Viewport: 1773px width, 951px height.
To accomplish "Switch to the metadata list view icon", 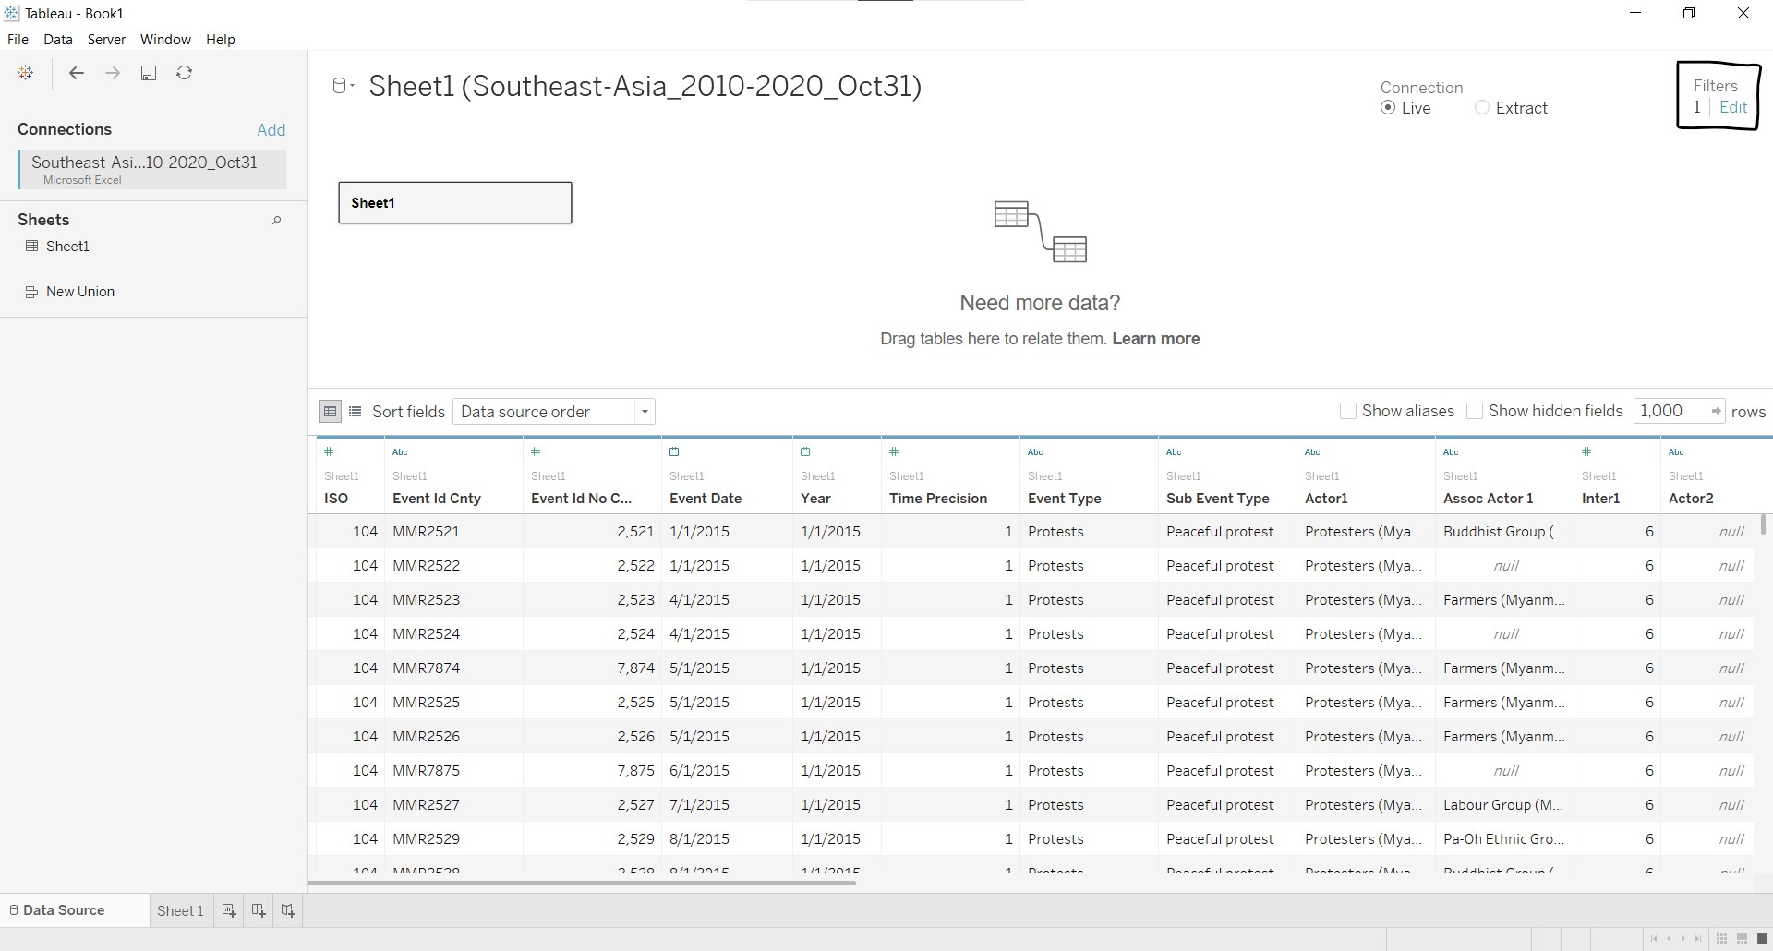I will [356, 412].
